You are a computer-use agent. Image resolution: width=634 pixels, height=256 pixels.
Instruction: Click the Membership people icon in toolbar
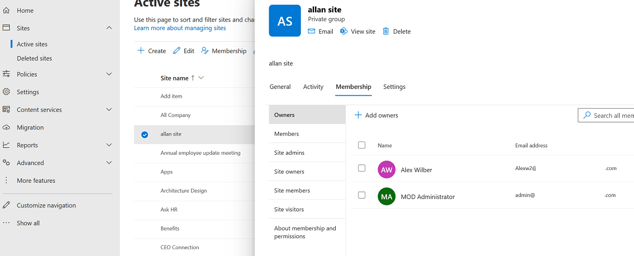[205, 51]
